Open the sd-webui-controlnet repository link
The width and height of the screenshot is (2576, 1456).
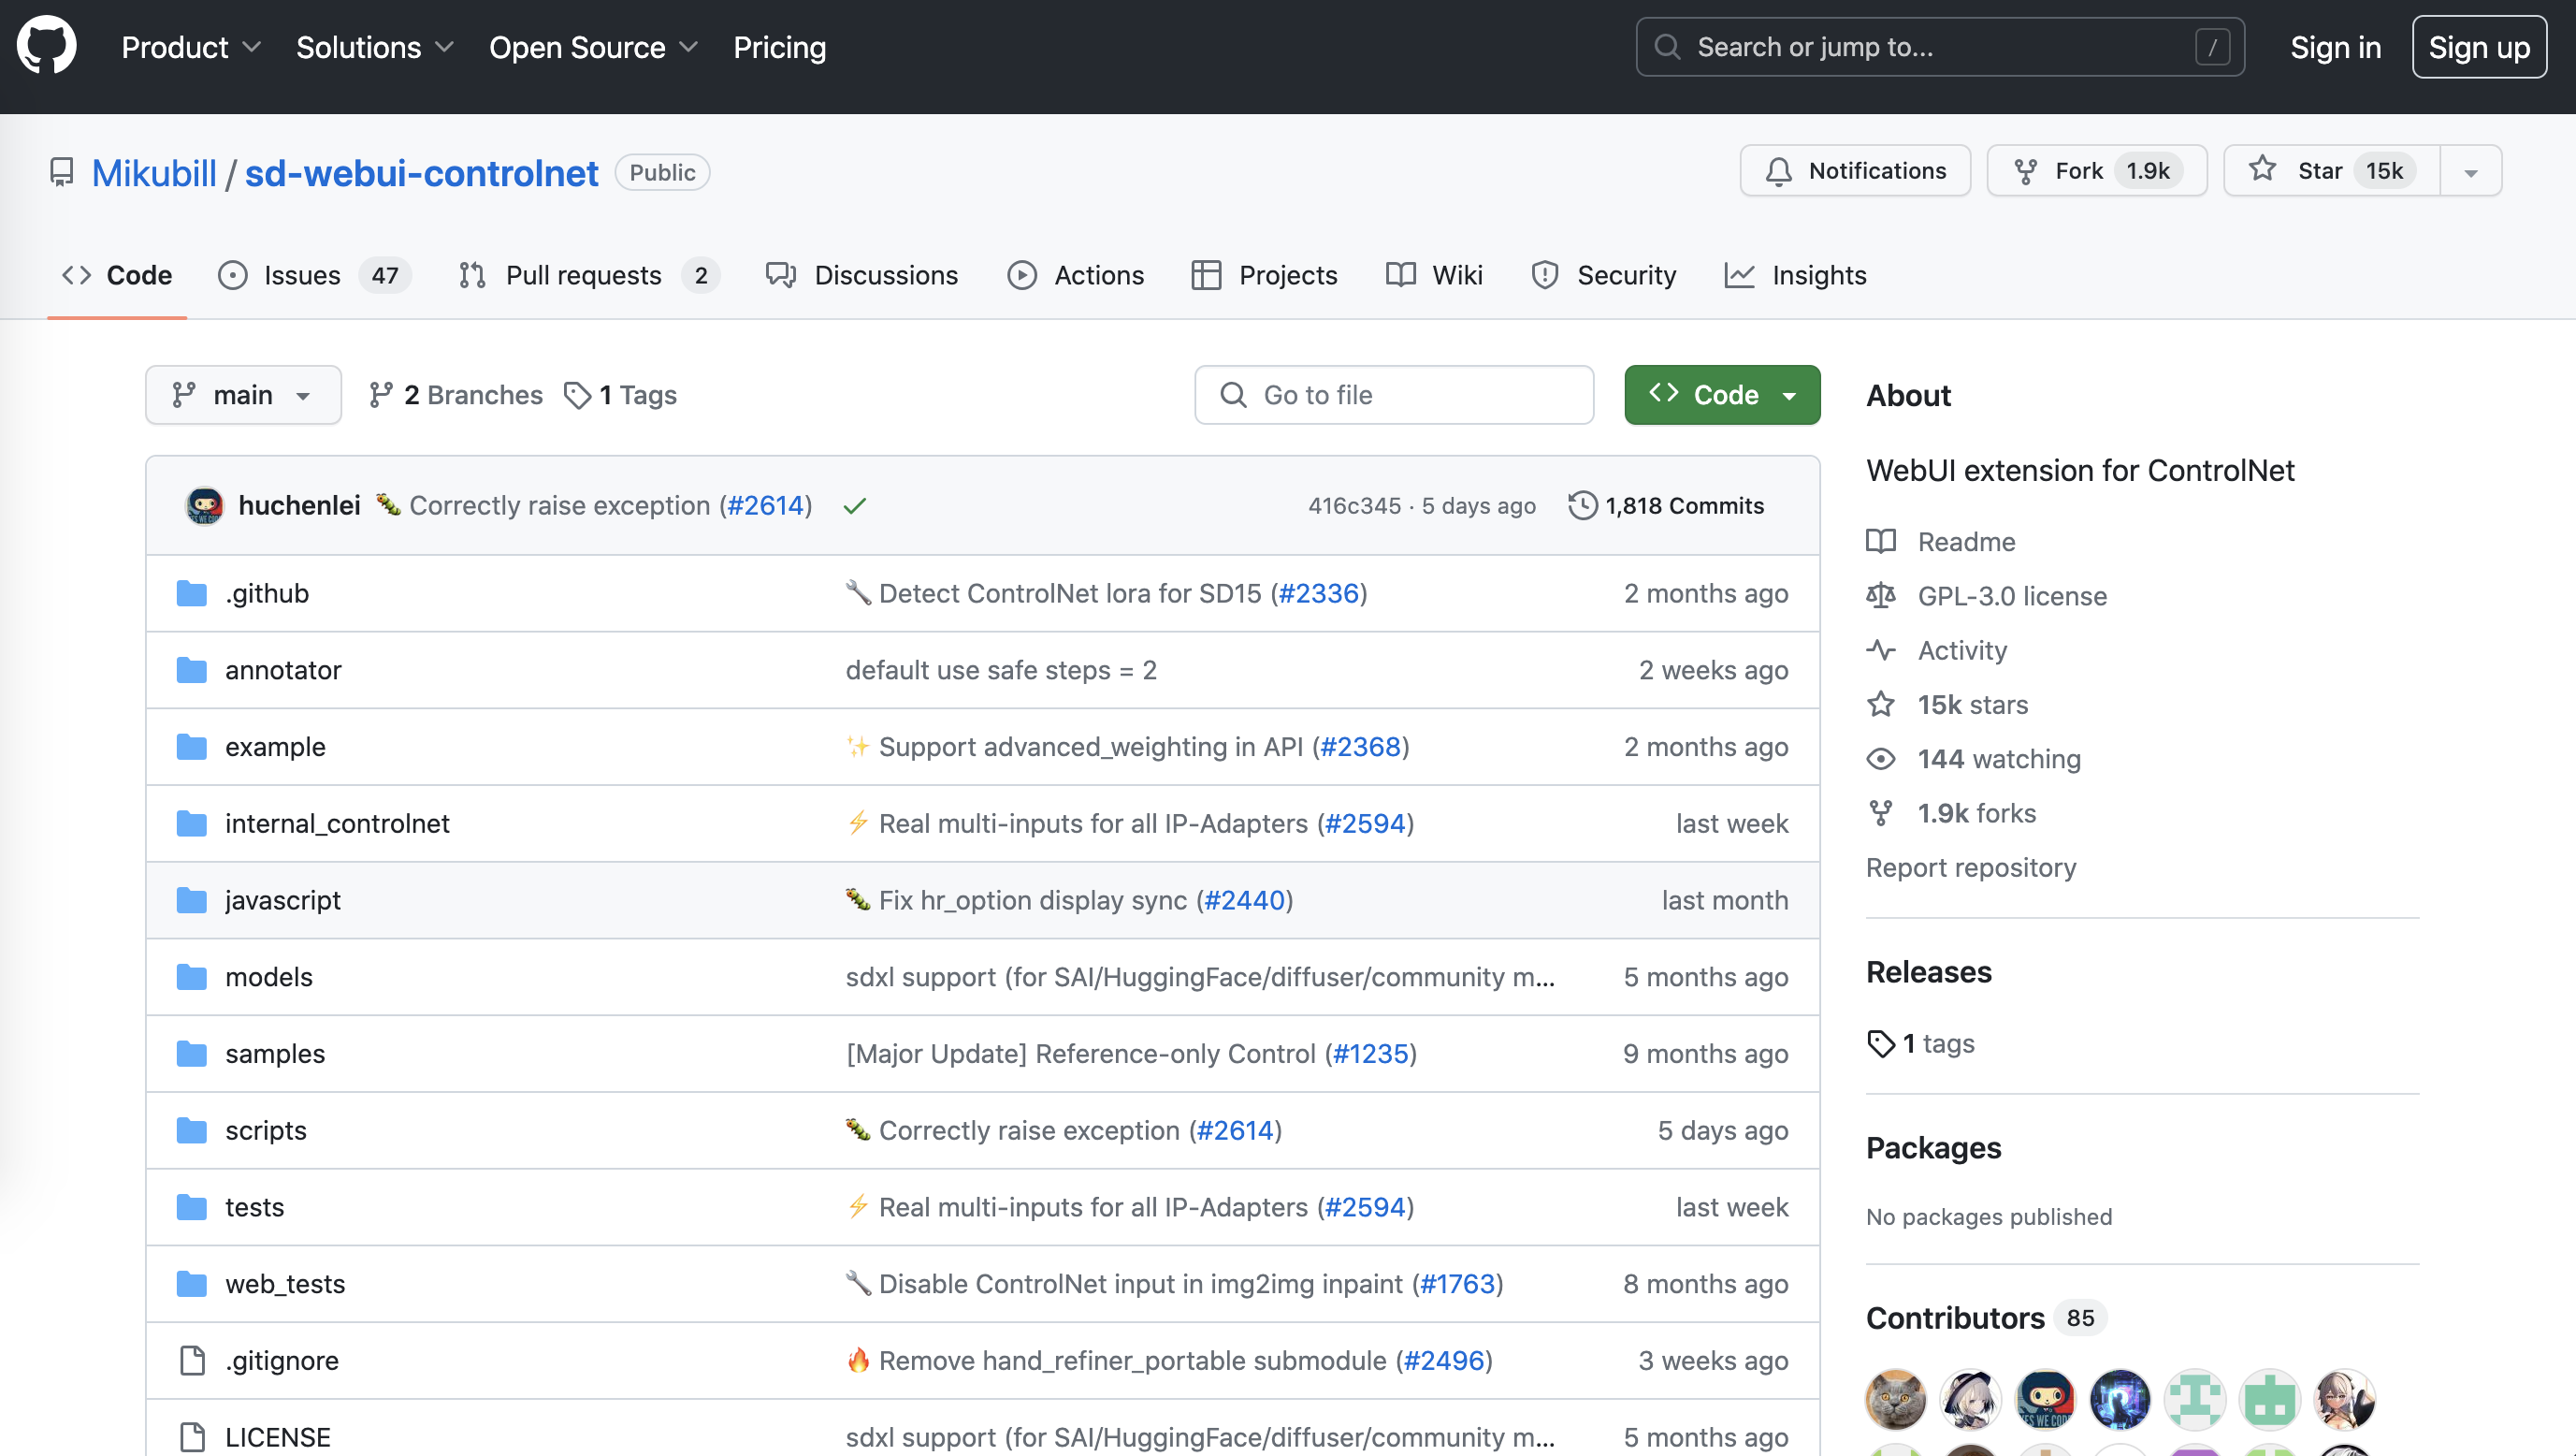click(x=421, y=173)
